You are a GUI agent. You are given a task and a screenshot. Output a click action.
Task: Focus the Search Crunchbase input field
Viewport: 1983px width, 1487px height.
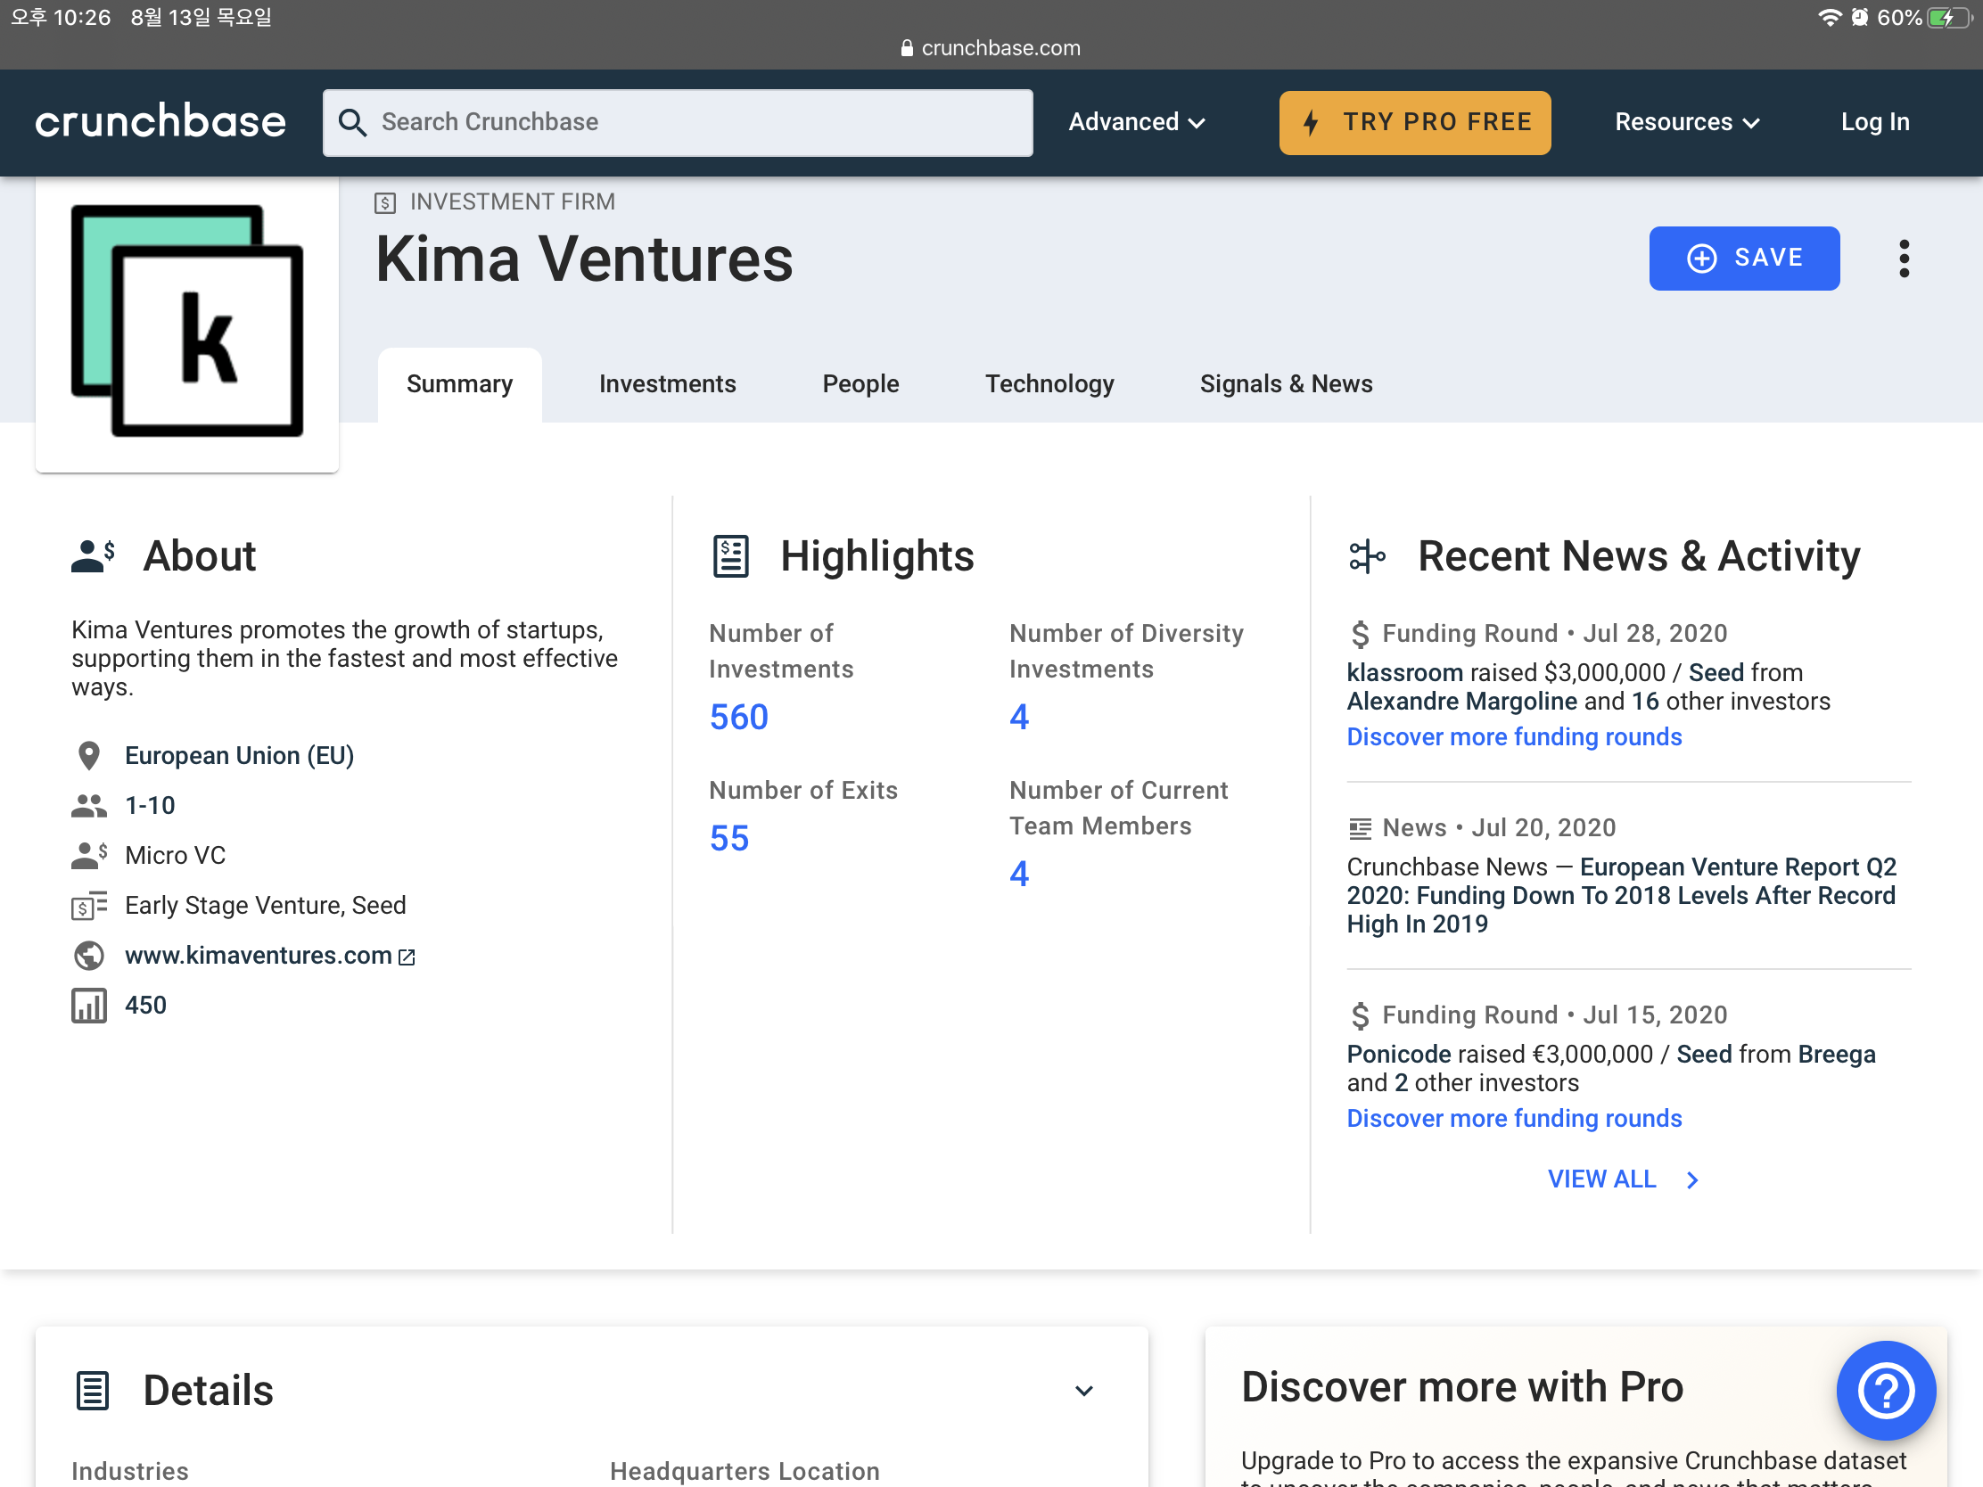tap(678, 123)
